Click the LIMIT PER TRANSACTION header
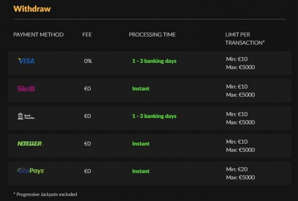 point(245,38)
